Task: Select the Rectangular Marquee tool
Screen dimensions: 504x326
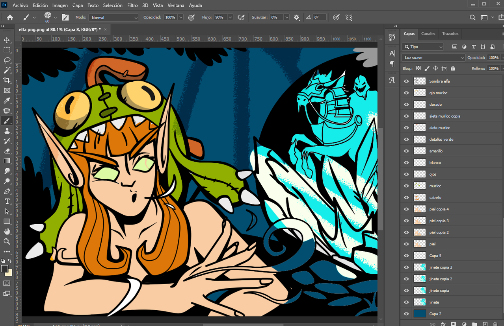Action: (x=7, y=50)
